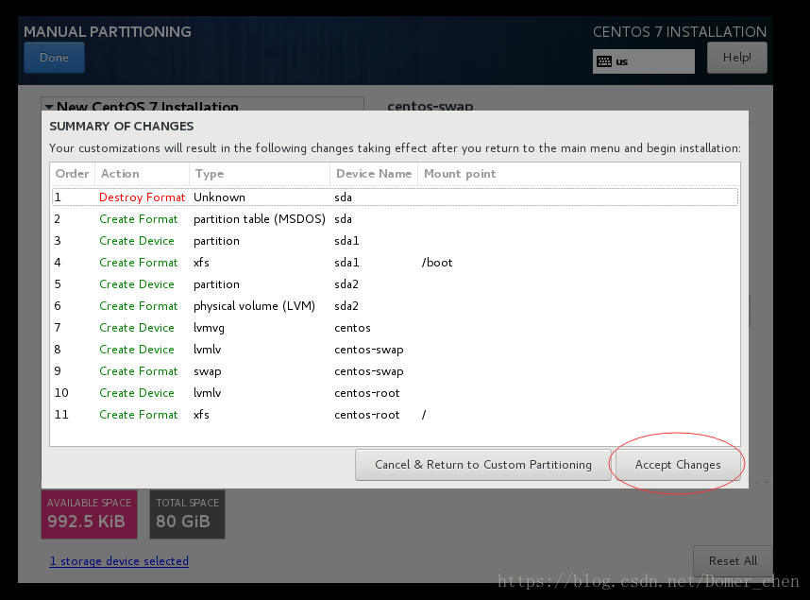This screenshot has width=810, height=600.
Task: Click the '/boot' mount point cell
Action: pos(437,263)
